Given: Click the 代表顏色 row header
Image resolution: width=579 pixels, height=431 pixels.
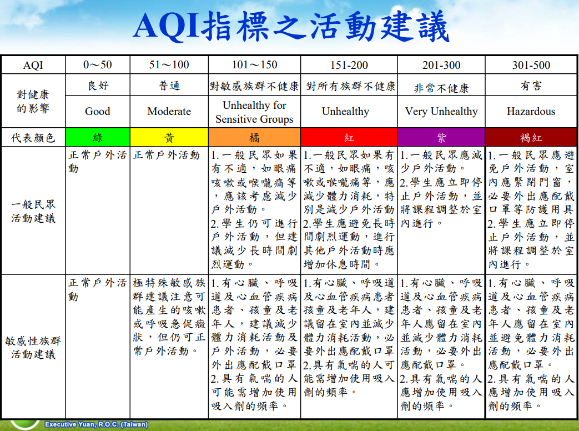Looking at the screenshot, I should 33,137.
